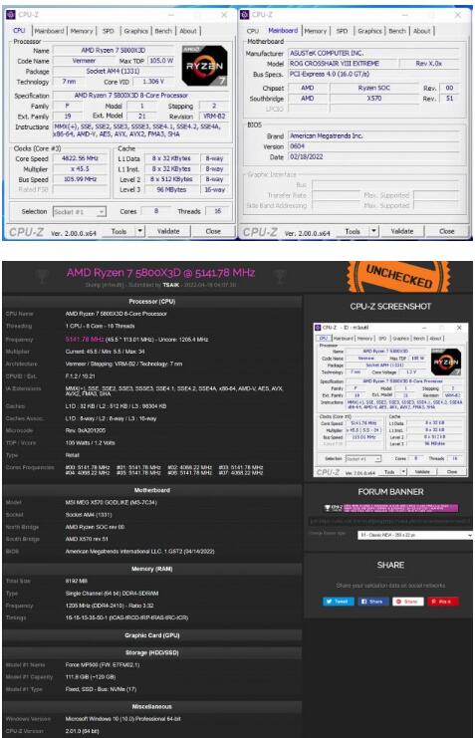Open the Memory tab in left CPU-Z window
The image size is (475, 738).
point(82,31)
